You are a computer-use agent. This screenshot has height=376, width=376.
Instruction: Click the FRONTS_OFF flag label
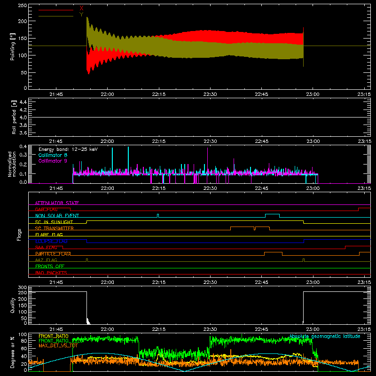[x=50, y=266]
